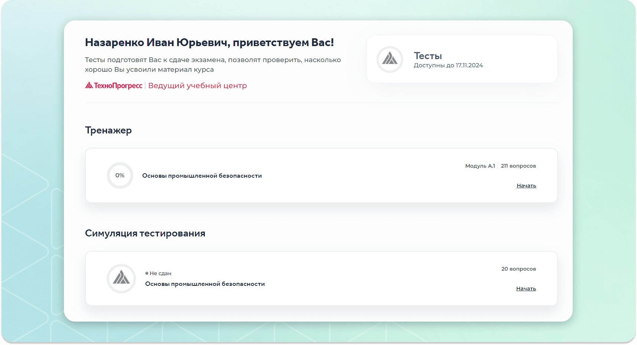Click the 20 вопросов counter

pos(518,269)
